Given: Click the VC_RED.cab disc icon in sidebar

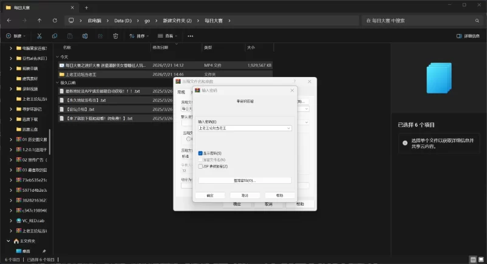Looking at the screenshot, I should 19,221.
